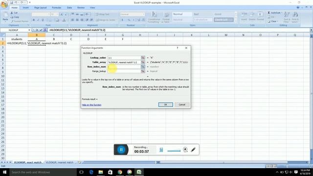Toggle the recorder webcam icon
The image size is (313, 176).
[x=185, y=150]
